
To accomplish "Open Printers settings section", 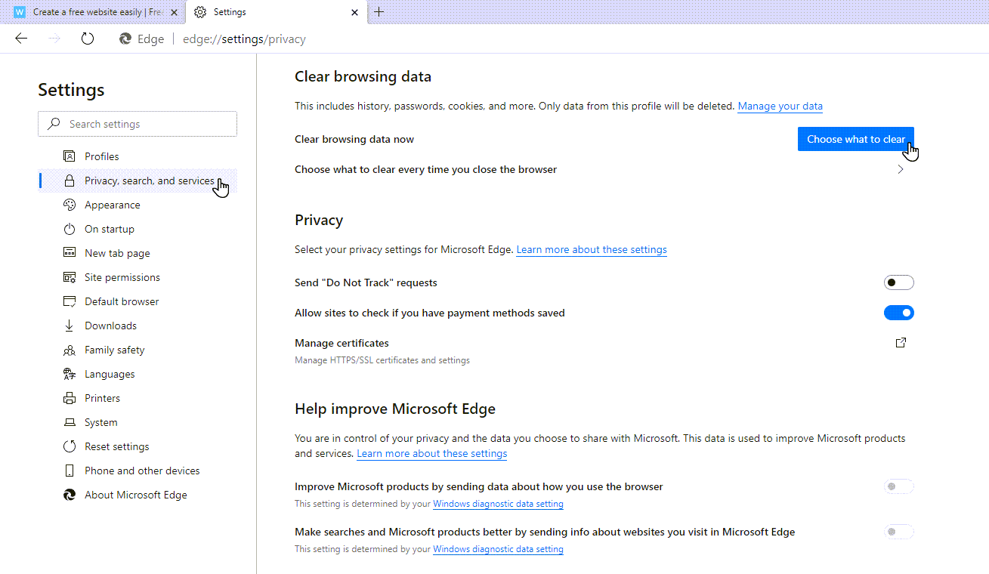I will coord(138,398).
